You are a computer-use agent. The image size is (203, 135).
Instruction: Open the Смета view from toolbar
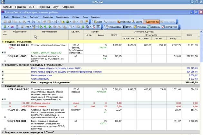(137, 22)
